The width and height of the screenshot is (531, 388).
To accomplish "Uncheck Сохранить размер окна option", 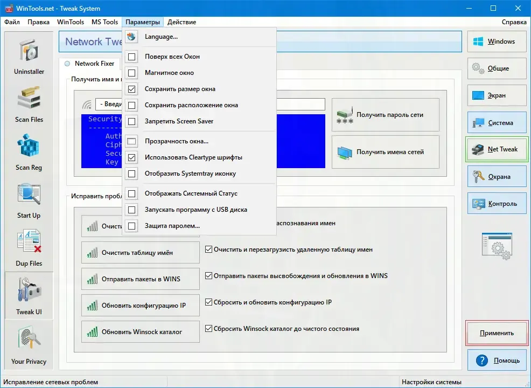I will [x=132, y=89].
